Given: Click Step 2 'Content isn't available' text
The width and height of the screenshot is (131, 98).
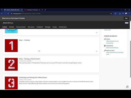Looking at the screenshot, I should (x=25, y=61).
